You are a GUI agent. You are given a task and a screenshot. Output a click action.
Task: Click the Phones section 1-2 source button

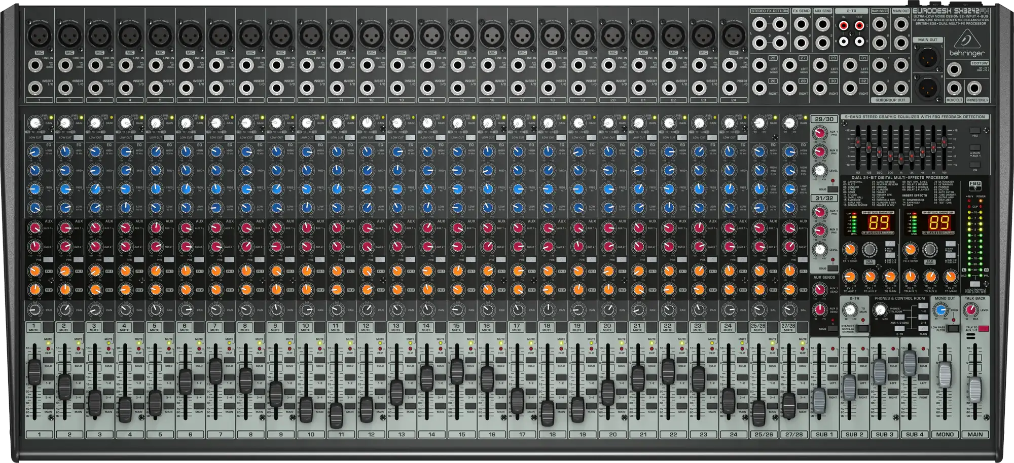click(x=923, y=306)
